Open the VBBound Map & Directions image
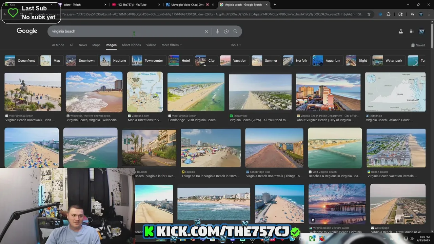 coord(145,92)
